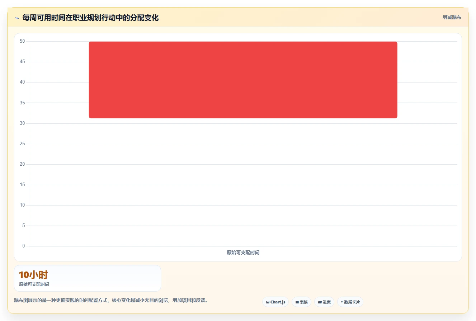Click the 数据卡片 tag

click(x=350, y=302)
